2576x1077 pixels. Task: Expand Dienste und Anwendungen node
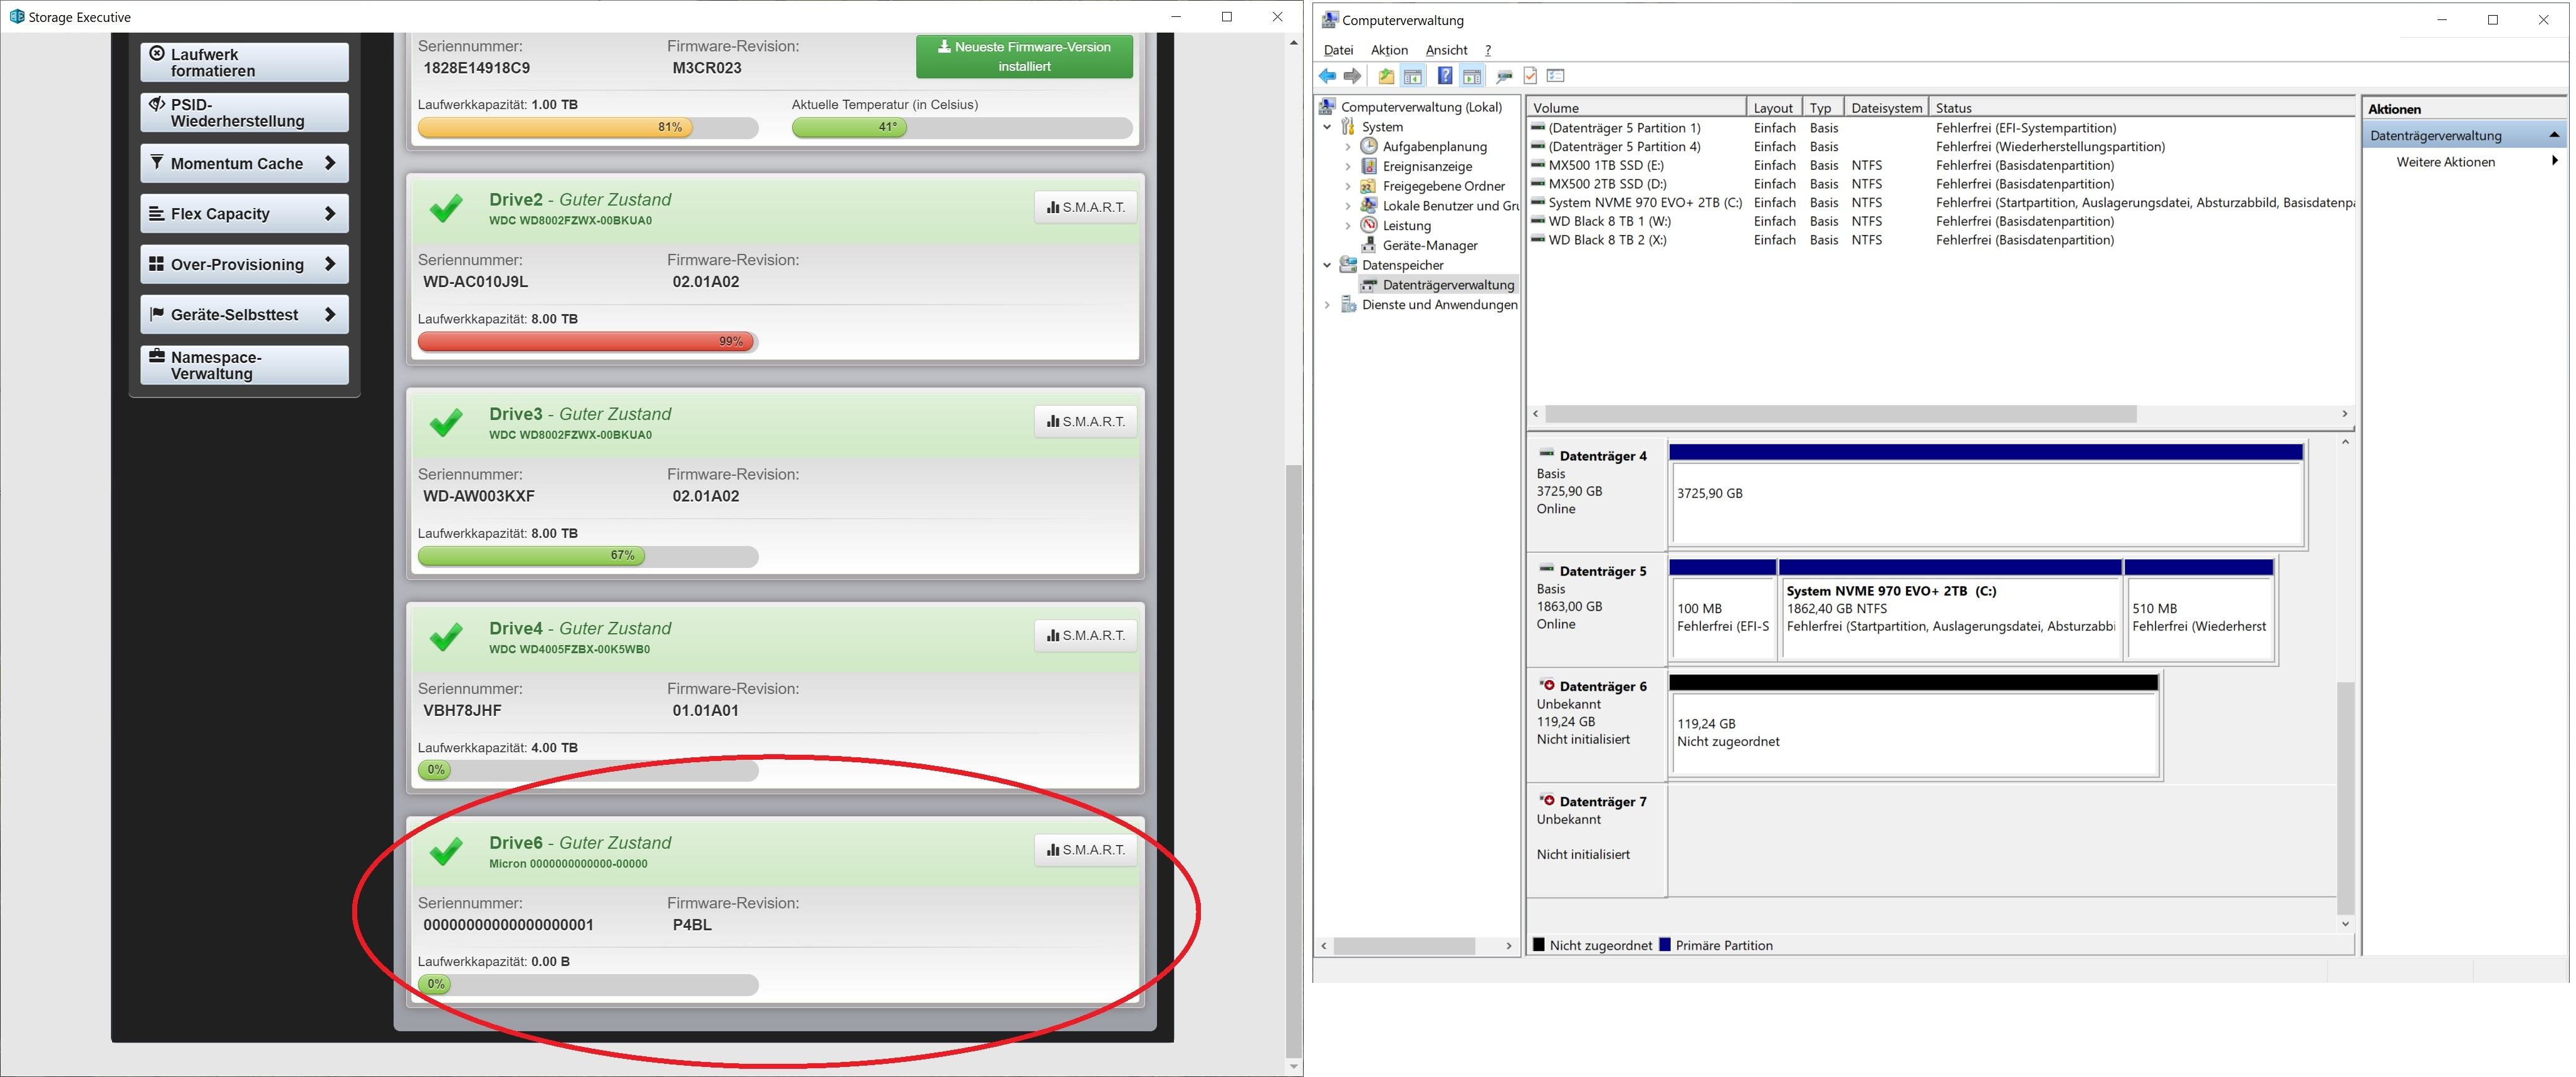click(1327, 305)
